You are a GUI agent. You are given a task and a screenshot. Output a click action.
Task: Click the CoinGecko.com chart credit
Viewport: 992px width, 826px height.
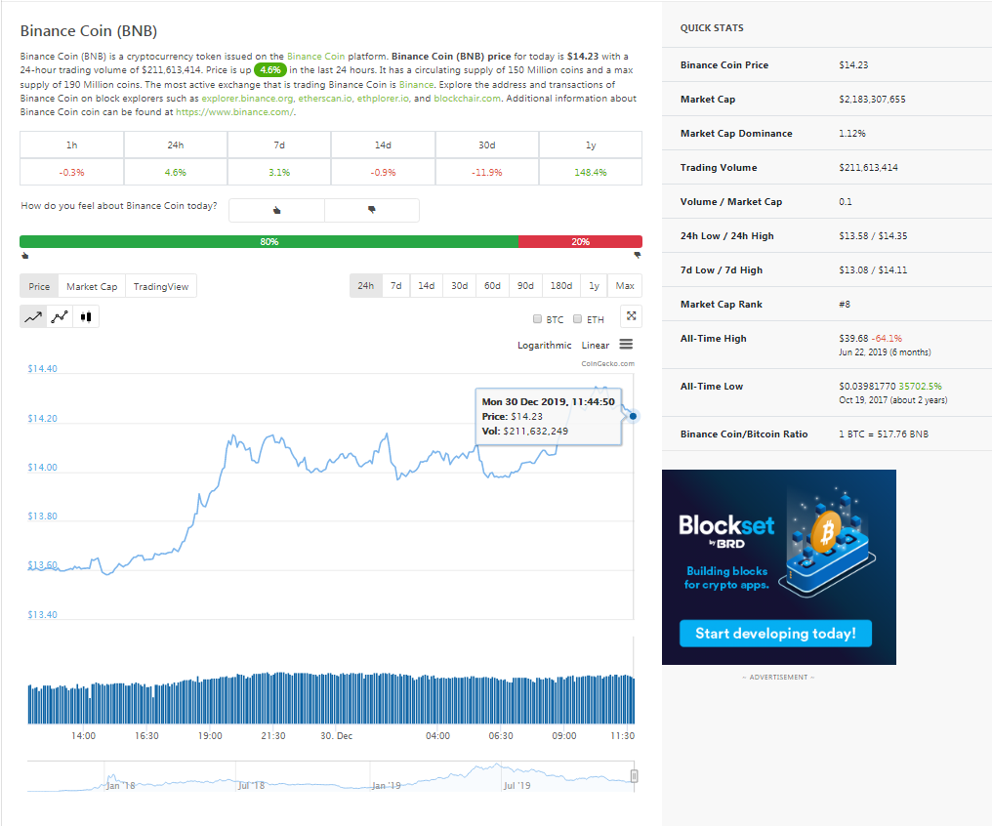[607, 363]
